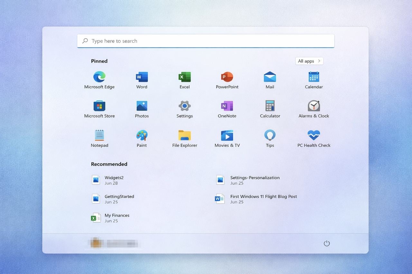Open Microsoft Store
Screen dimensions: 412x274
99,106
